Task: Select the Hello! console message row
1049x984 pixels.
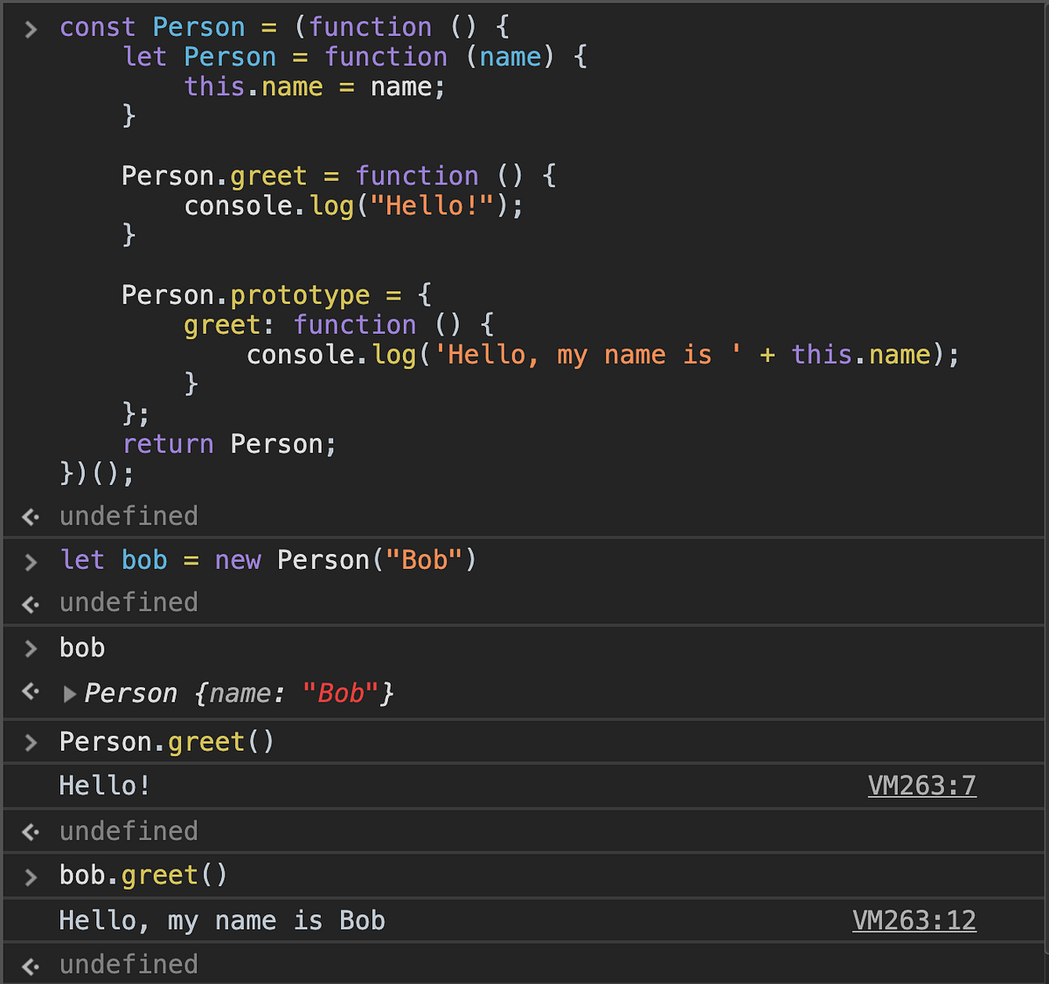Action: (x=104, y=785)
